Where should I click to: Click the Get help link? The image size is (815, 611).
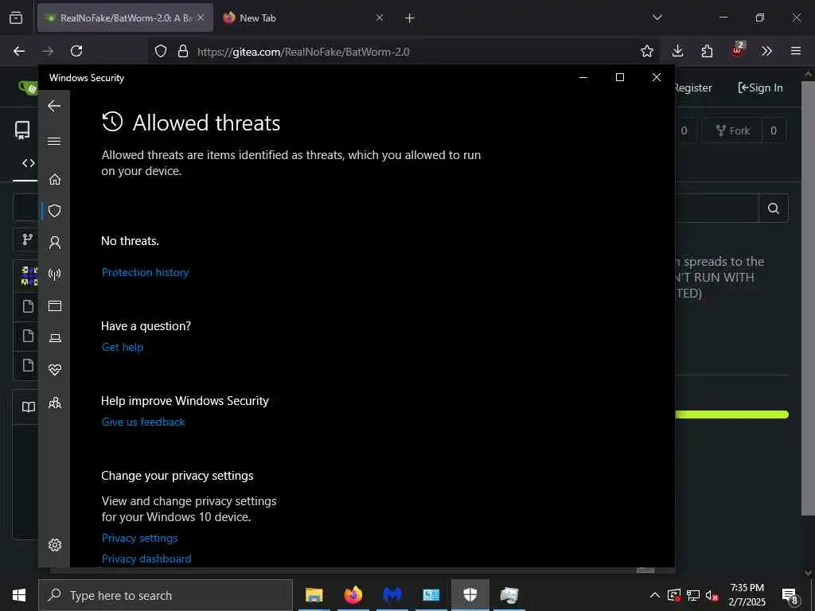pyautogui.click(x=123, y=347)
